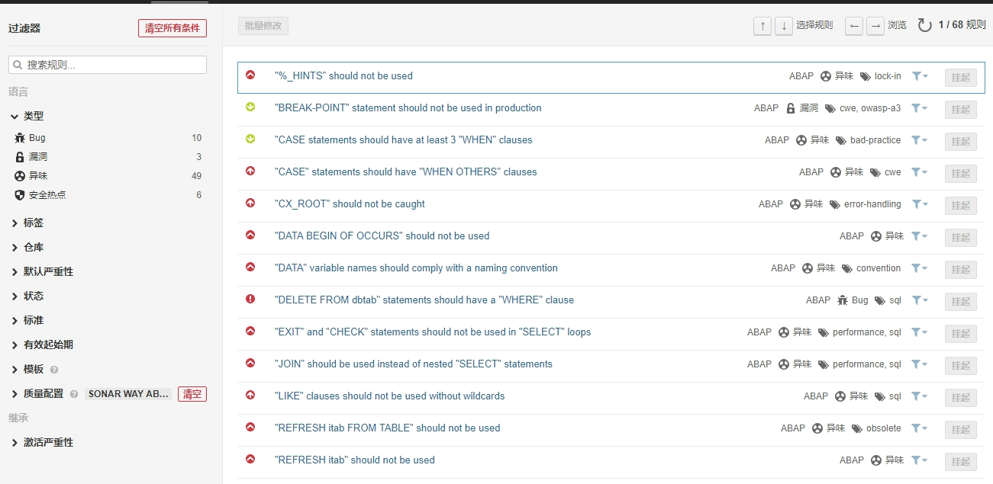Open the CASE at least 3 WHEN clauses rule

coord(403,140)
